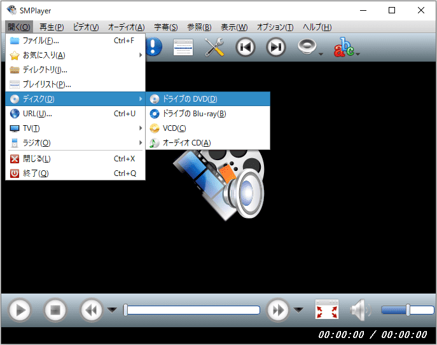Click the star icon beside お気に入り(A)
The image size is (437, 345).
click(15, 55)
